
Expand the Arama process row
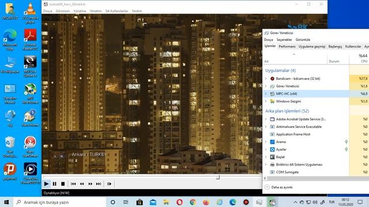(x=266, y=142)
